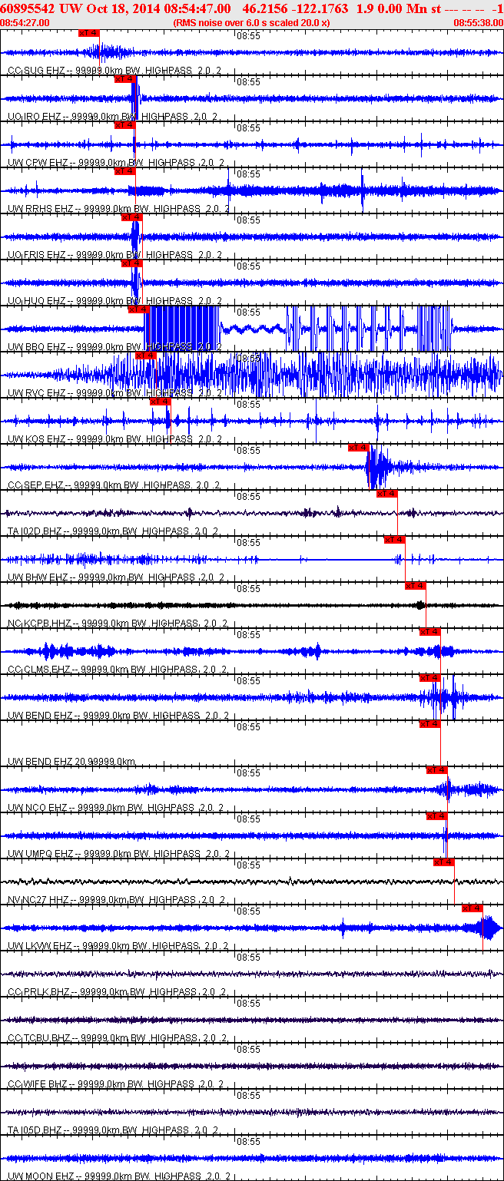Viewport: 504px width, 1181px height.
Task: Select the arrival pick flag on RRHS trace
Action: point(124,171)
